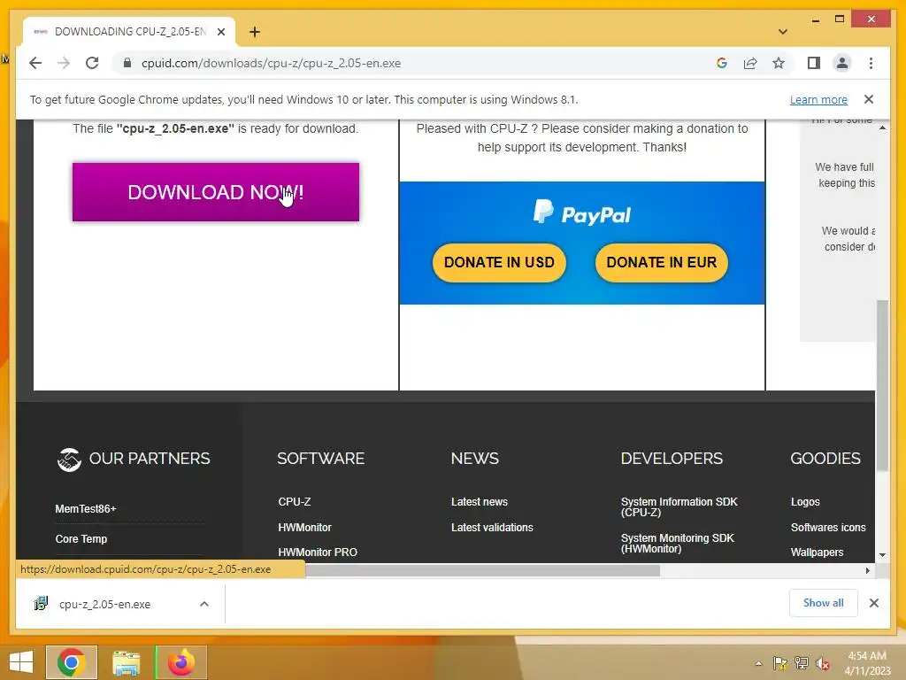
Task: Open the Wallpapers link
Action: (817, 552)
